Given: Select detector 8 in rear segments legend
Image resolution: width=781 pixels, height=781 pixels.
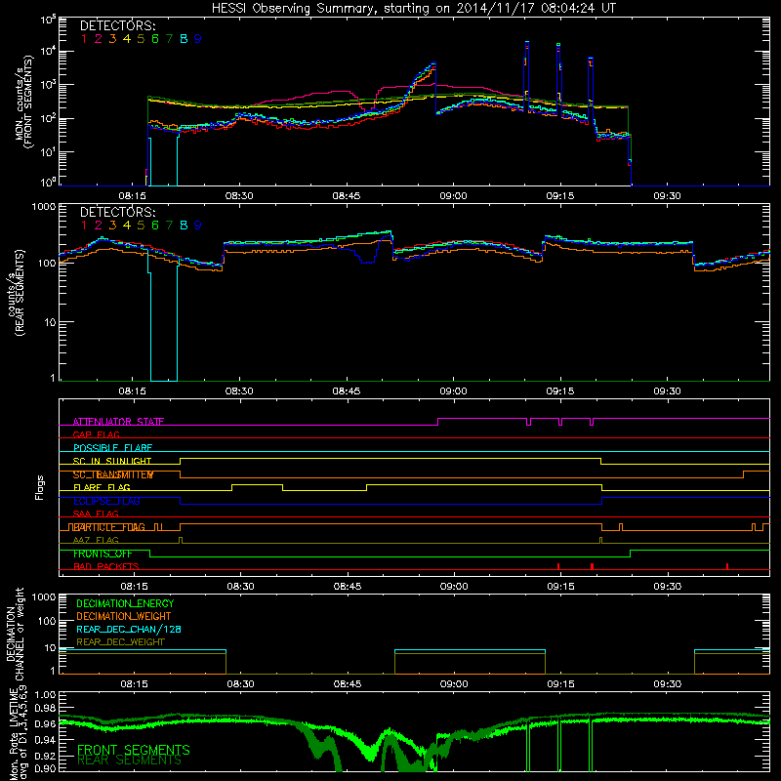Looking at the screenshot, I should tap(184, 226).
